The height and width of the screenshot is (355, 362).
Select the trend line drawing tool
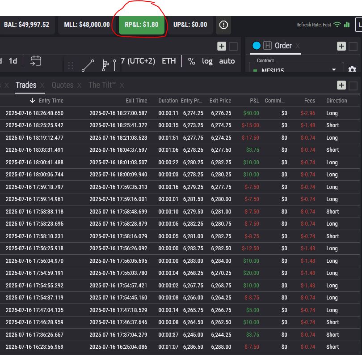click(x=88, y=65)
